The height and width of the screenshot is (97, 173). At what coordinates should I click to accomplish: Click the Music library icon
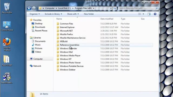[x=33, y=45]
